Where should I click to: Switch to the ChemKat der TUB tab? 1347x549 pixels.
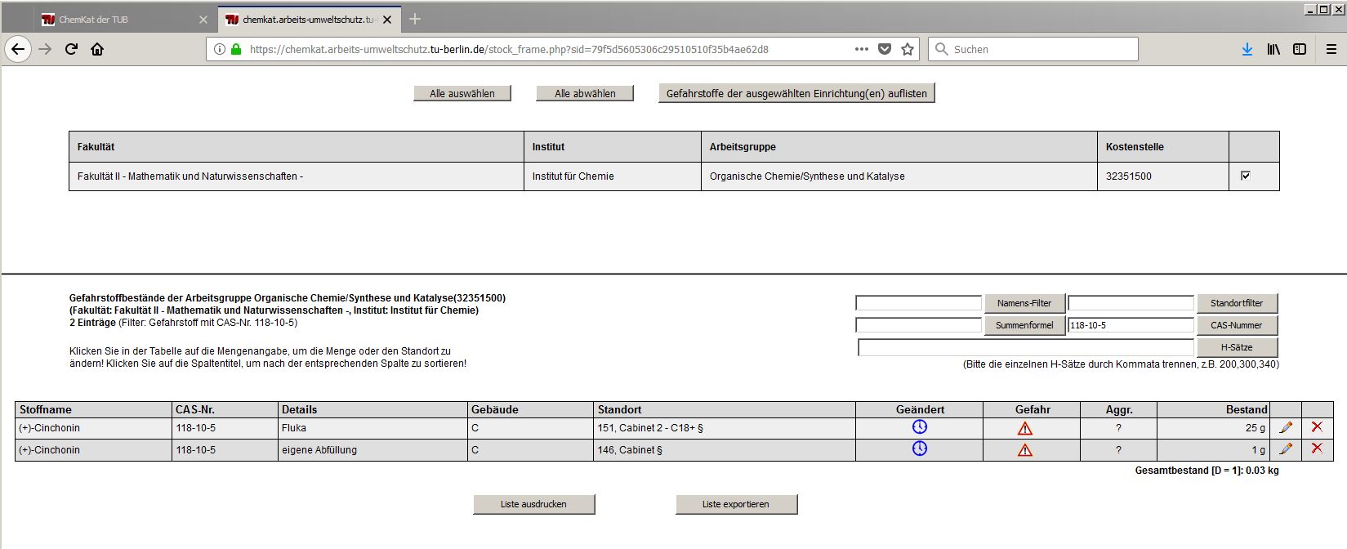coord(114,20)
